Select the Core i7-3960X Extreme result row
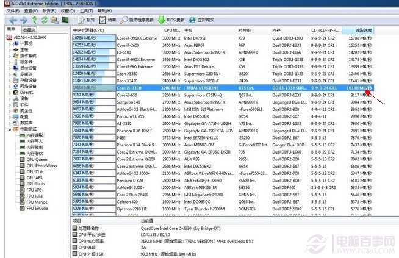This screenshot has height=258, width=399. pos(223,38)
